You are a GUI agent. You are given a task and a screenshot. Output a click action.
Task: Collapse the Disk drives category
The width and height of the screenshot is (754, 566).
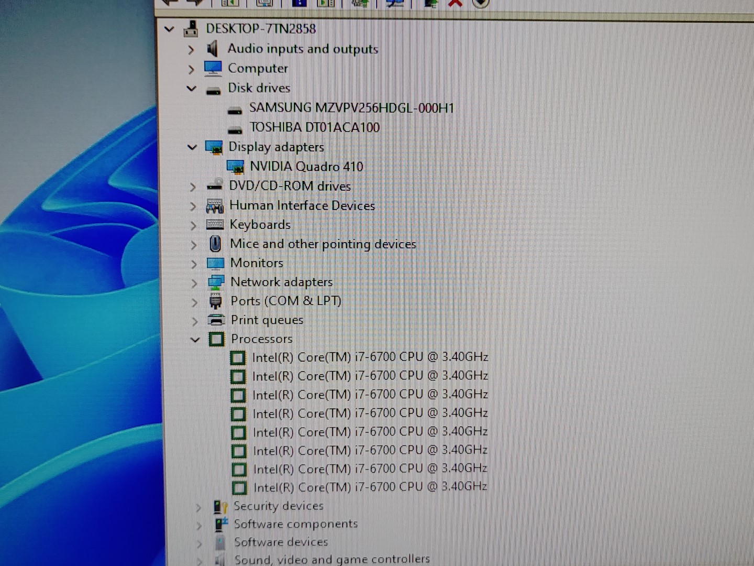(x=192, y=89)
